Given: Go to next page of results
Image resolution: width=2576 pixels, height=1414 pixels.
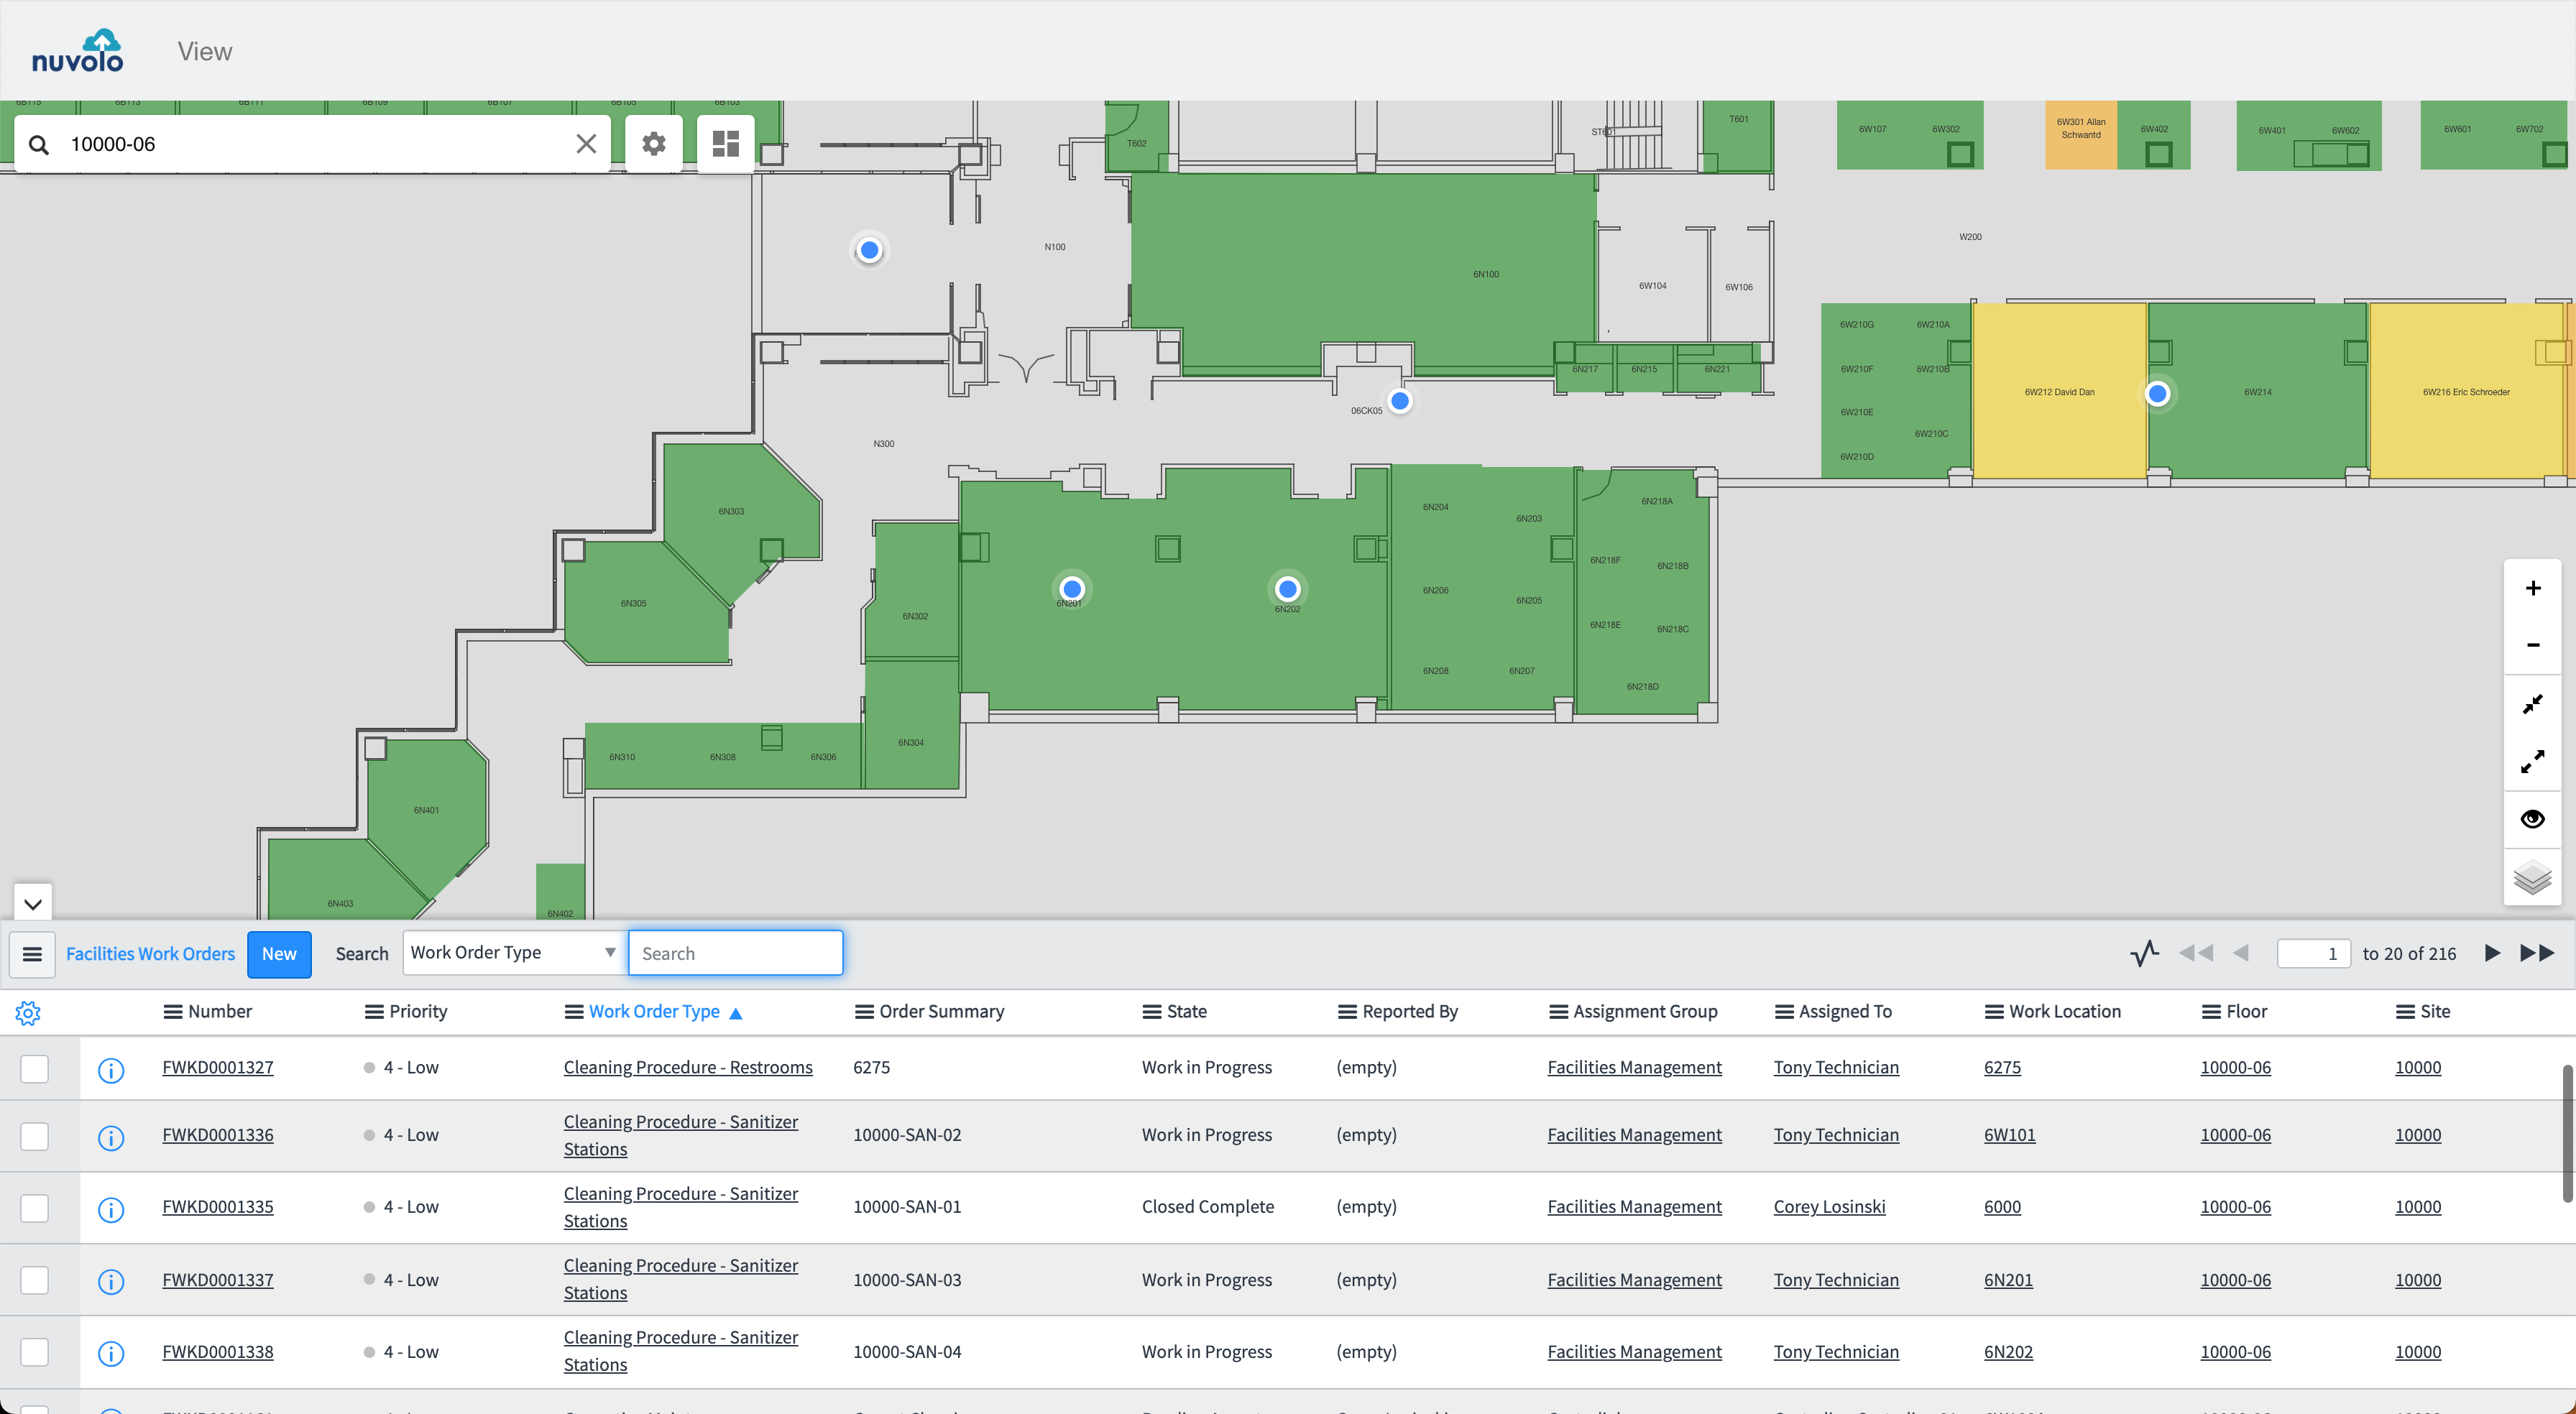Looking at the screenshot, I should (2492, 953).
